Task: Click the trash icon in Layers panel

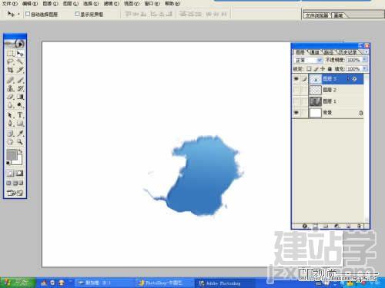Action: (360, 226)
